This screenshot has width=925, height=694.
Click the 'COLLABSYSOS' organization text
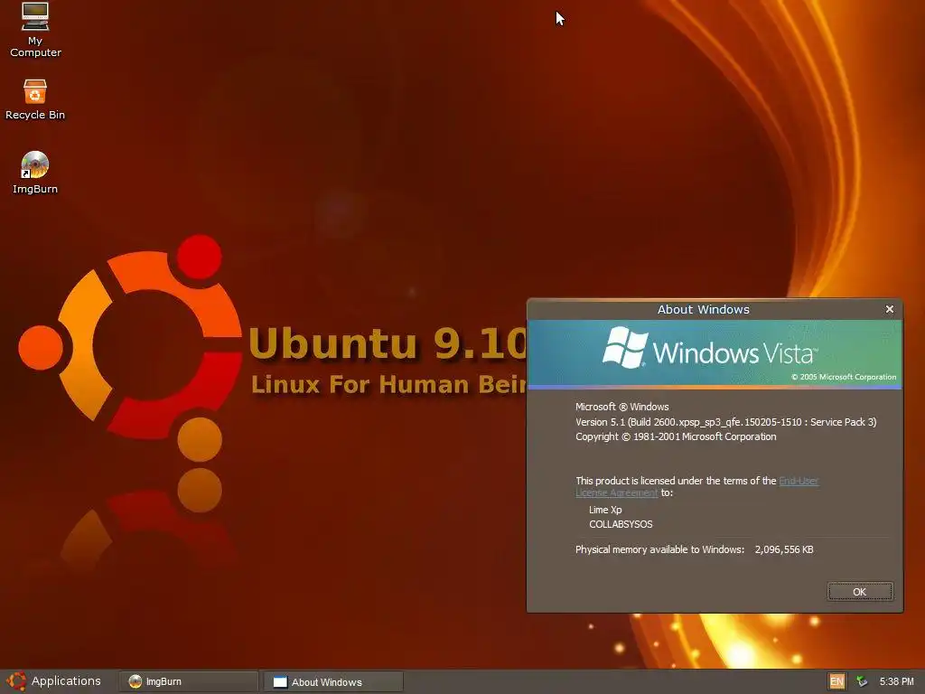click(x=621, y=524)
